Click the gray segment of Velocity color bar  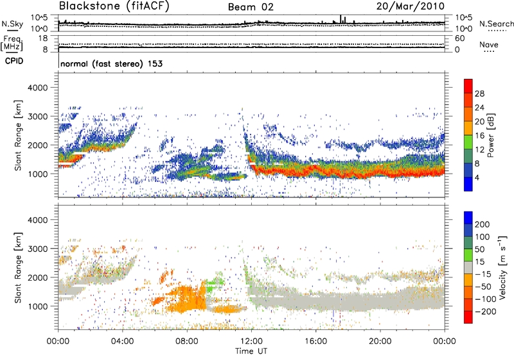point(468,267)
